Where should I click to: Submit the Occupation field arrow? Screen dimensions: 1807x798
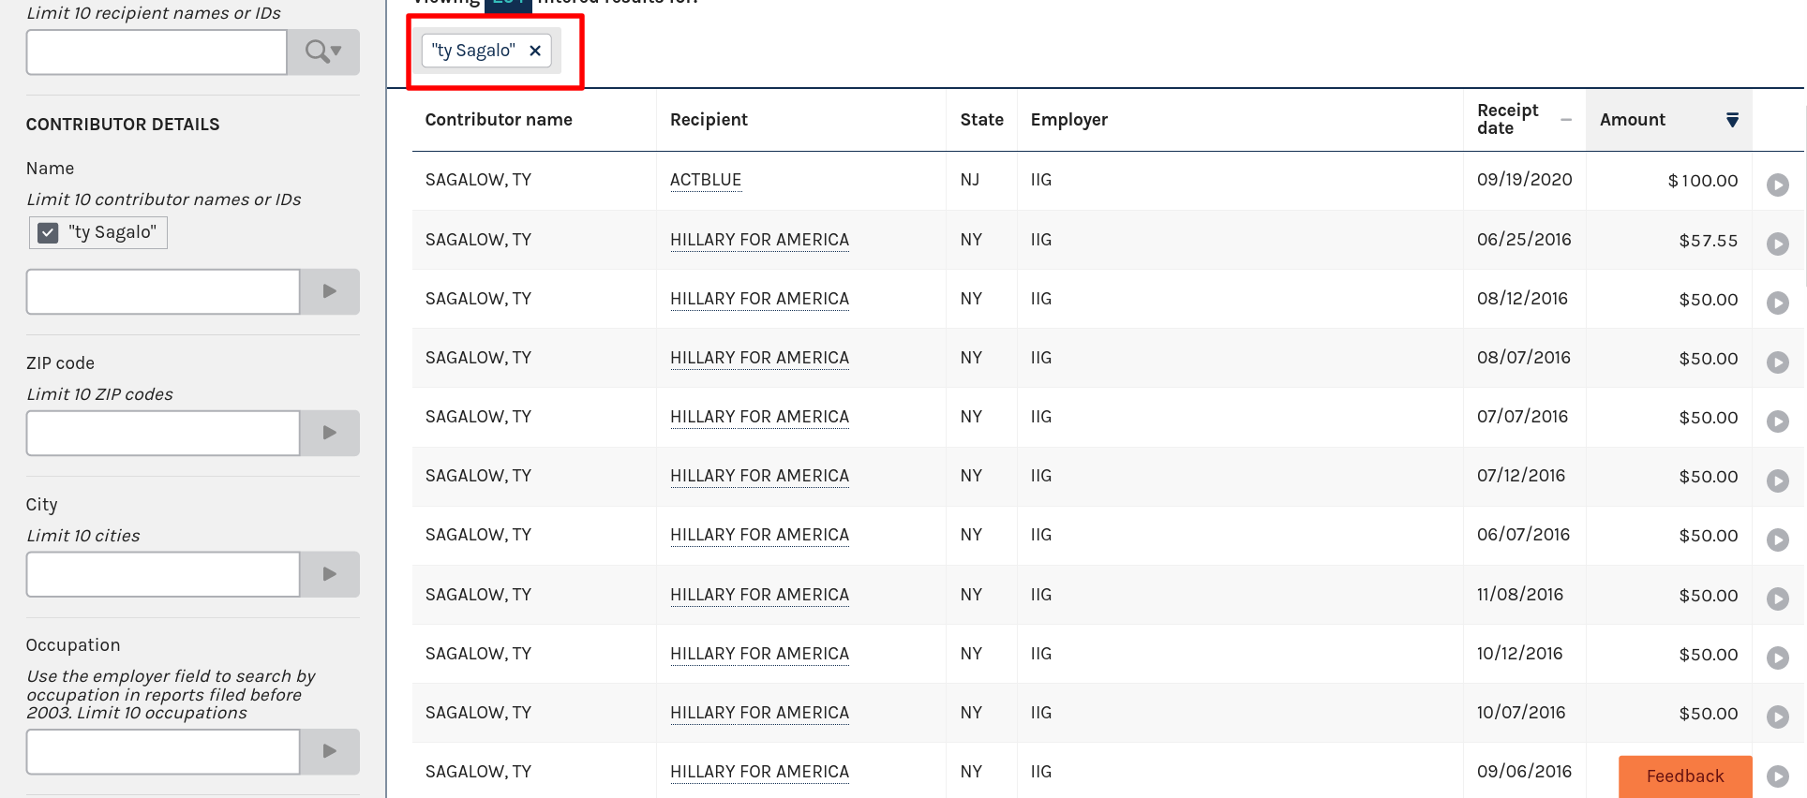pos(329,751)
